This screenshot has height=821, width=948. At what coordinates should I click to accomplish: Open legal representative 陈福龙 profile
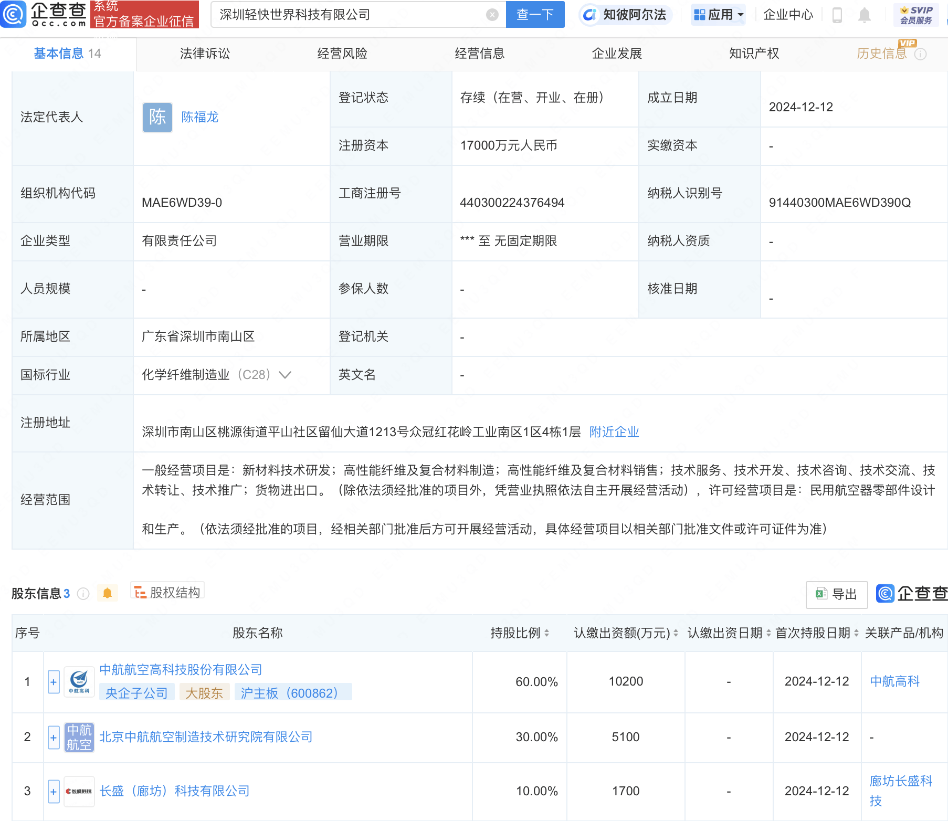(200, 117)
